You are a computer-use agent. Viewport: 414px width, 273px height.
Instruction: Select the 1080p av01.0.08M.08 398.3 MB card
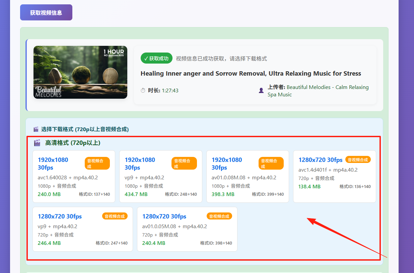pos(248,176)
